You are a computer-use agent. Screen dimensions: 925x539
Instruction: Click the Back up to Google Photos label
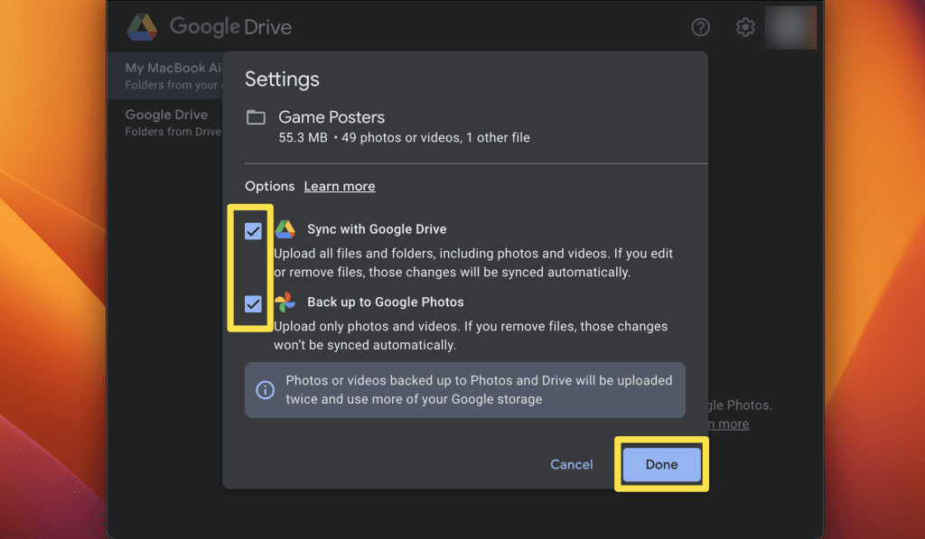385,302
